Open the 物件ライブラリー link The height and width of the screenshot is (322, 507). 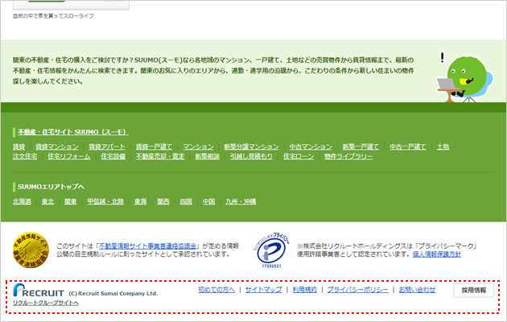348,156
